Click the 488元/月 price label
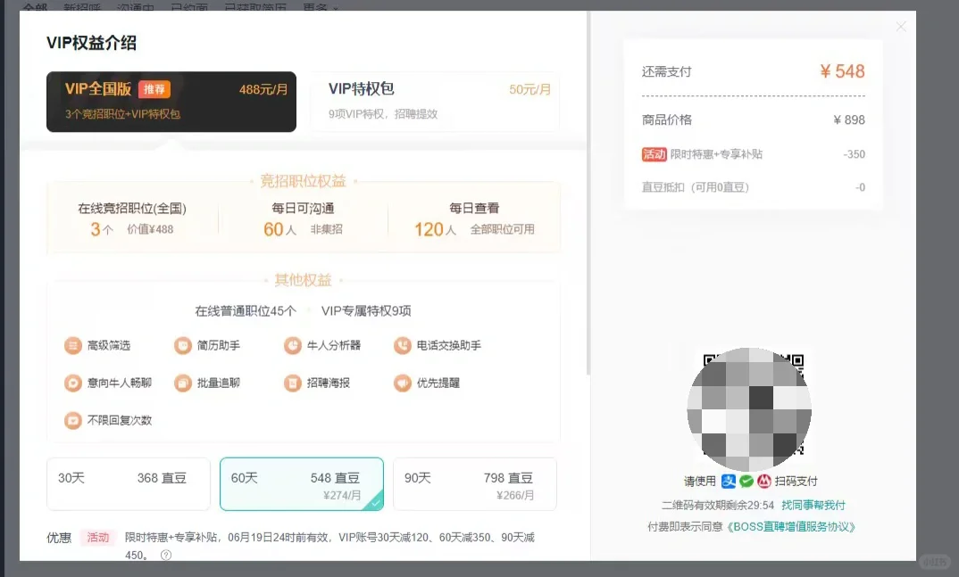 [x=263, y=89]
